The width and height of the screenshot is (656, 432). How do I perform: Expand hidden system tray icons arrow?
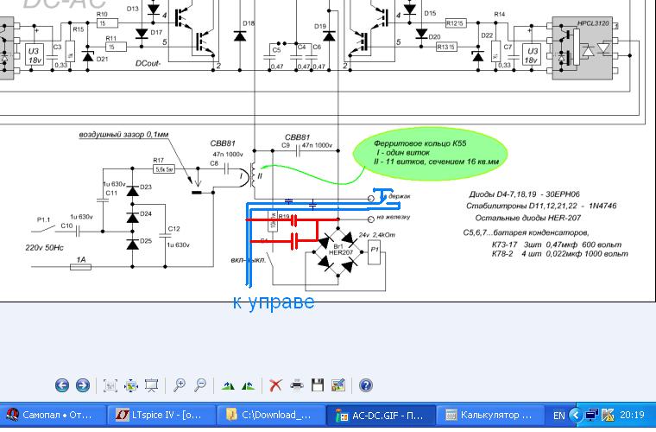[x=576, y=416]
